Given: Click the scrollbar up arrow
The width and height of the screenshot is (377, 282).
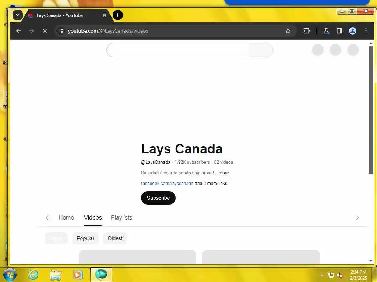Looking at the screenshot, I should pos(371,43).
